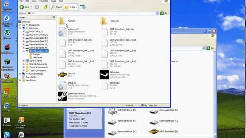Screen dimensions: 246x138
Task: Select DVD-RAM Drive (D:) in back window
Action: point(122,111)
